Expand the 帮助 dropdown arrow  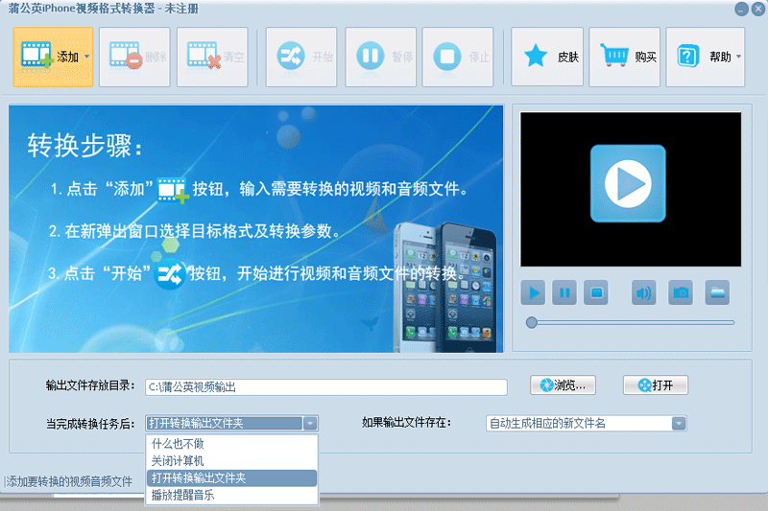(x=738, y=57)
